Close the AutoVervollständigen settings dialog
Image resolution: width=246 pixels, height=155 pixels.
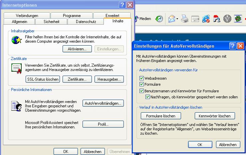coord(240,46)
